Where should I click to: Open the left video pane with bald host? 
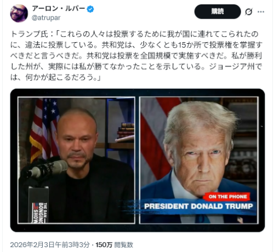76,160
